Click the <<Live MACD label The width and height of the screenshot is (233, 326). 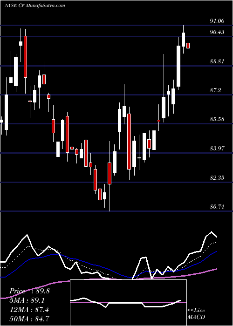pyautogui.click(x=196, y=313)
